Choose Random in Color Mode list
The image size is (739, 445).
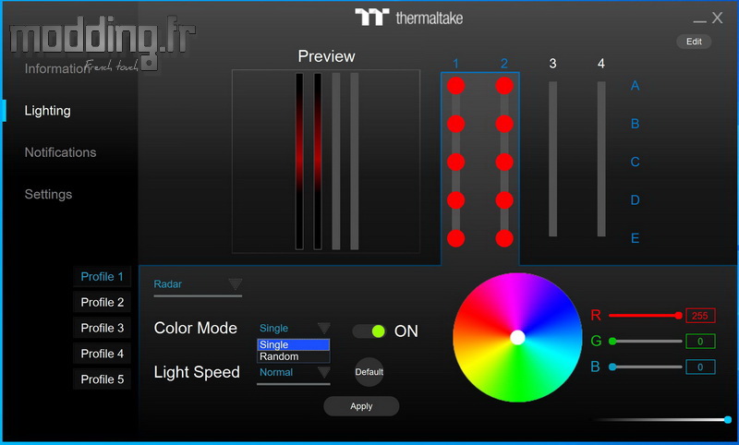293,356
